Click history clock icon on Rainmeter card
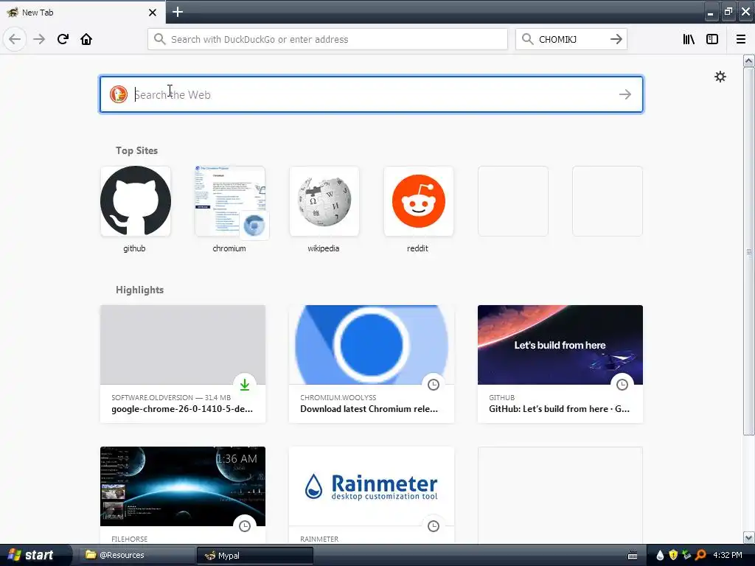Screen dimensions: 755x566 coord(434,526)
